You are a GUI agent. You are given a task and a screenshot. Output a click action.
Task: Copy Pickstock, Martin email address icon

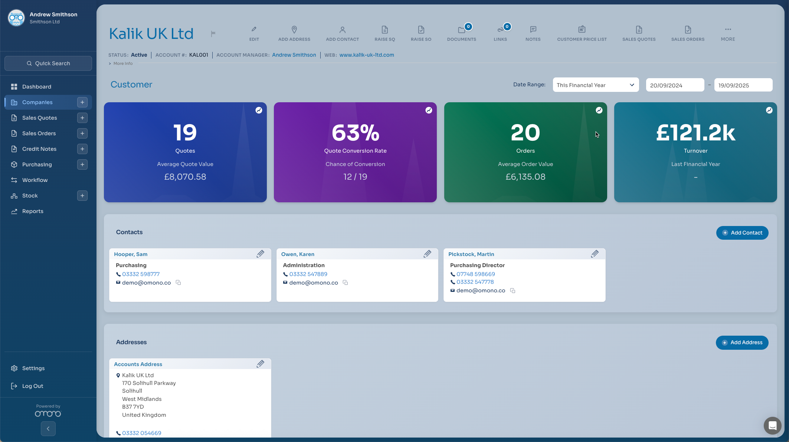pyautogui.click(x=513, y=290)
